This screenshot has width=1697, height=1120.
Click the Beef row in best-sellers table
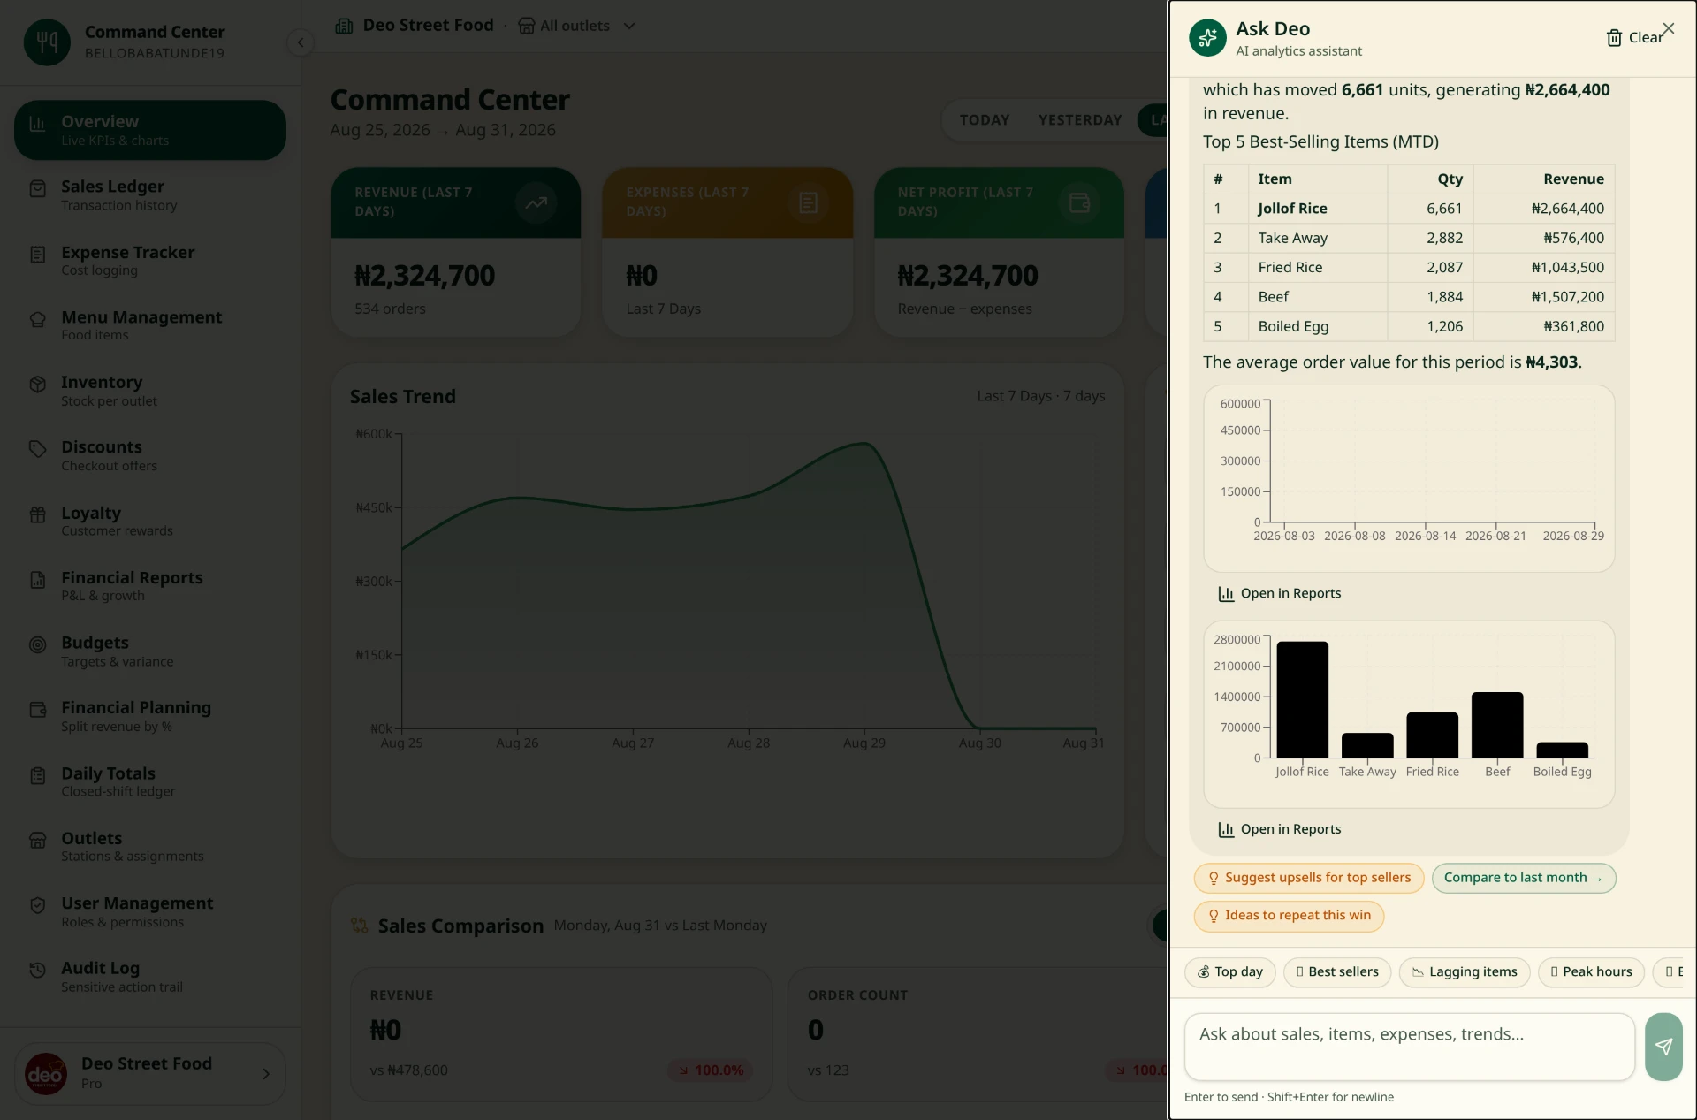[x=1409, y=297]
